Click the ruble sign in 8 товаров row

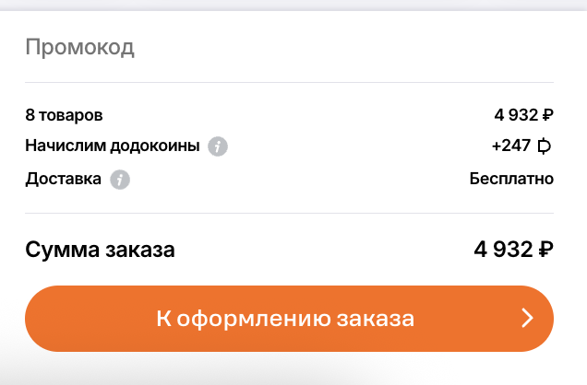[547, 116]
